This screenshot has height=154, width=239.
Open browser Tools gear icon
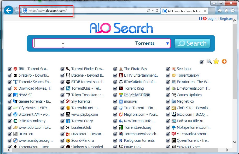(233, 10)
